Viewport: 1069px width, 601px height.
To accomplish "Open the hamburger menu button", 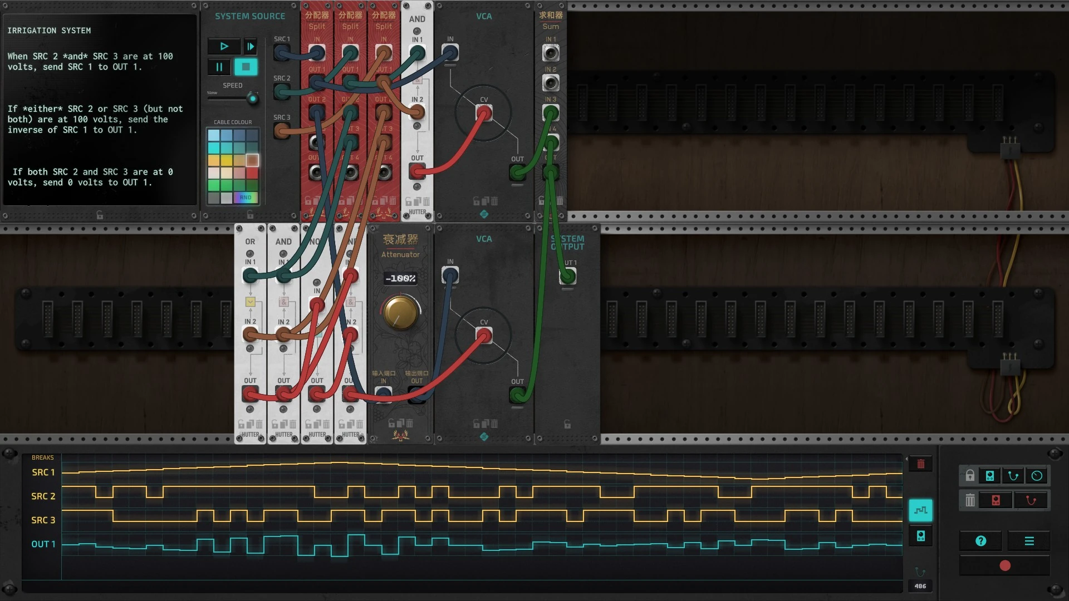I will coord(1029,541).
